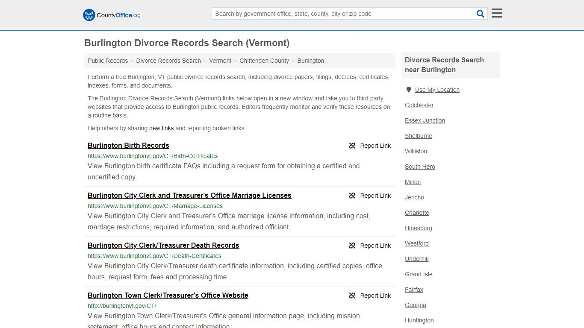Viewport: 584px width, 328px height.
Task: Click the page heading Burlington Divorce Records Search
Action: pos(187,43)
